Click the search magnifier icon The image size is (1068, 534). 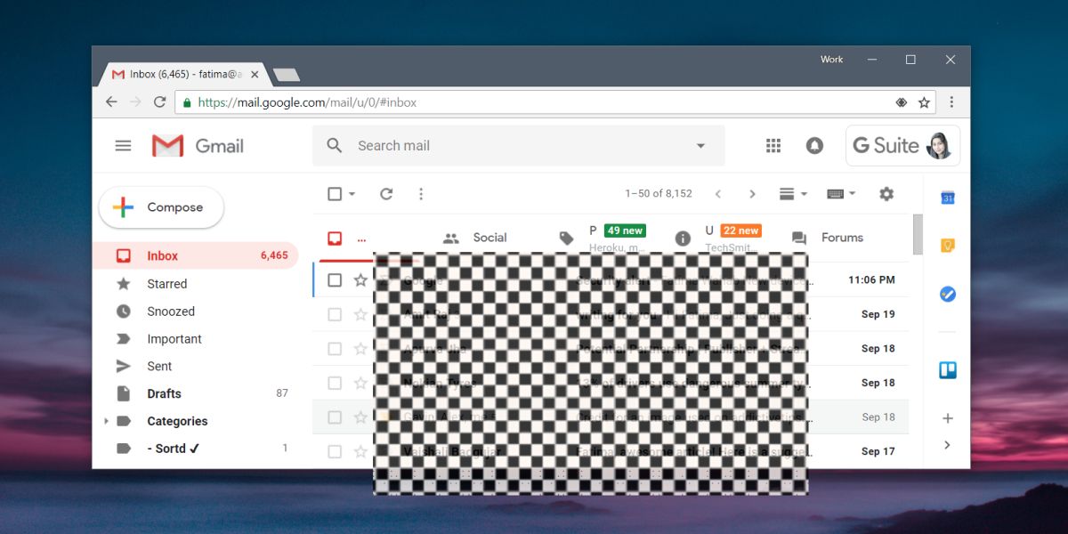point(335,146)
